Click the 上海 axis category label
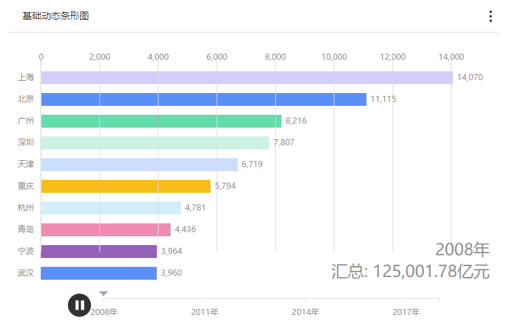 [26, 77]
